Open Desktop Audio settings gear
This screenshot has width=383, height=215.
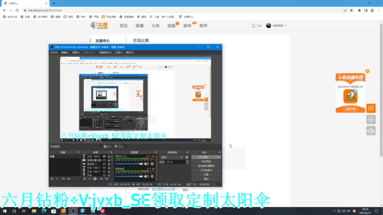[152, 176]
